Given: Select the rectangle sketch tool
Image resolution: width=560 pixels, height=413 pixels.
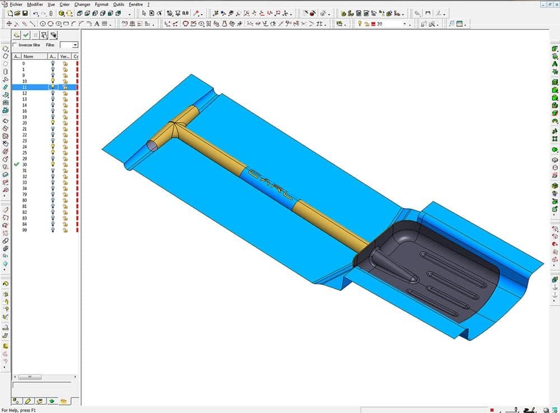Looking at the screenshot, I should (66, 24).
